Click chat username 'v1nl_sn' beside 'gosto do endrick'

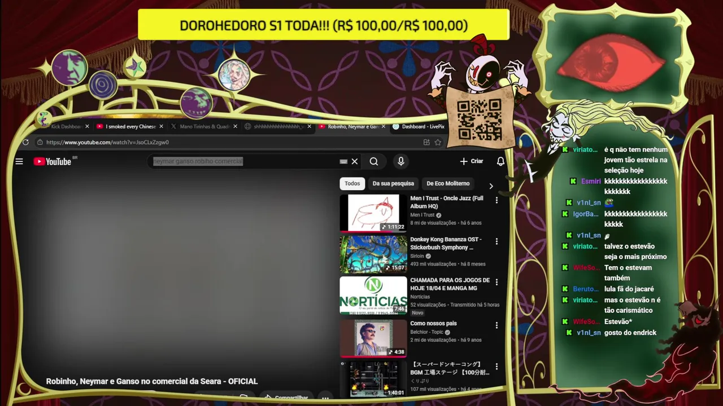(x=589, y=333)
